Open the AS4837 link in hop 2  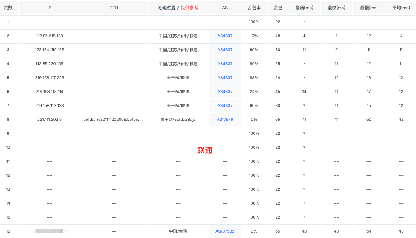pyautogui.click(x=225, y=36)
